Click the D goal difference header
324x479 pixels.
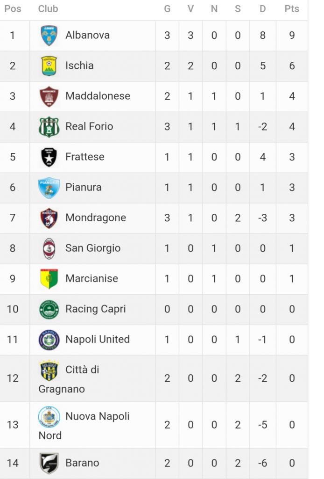point(263,9)
